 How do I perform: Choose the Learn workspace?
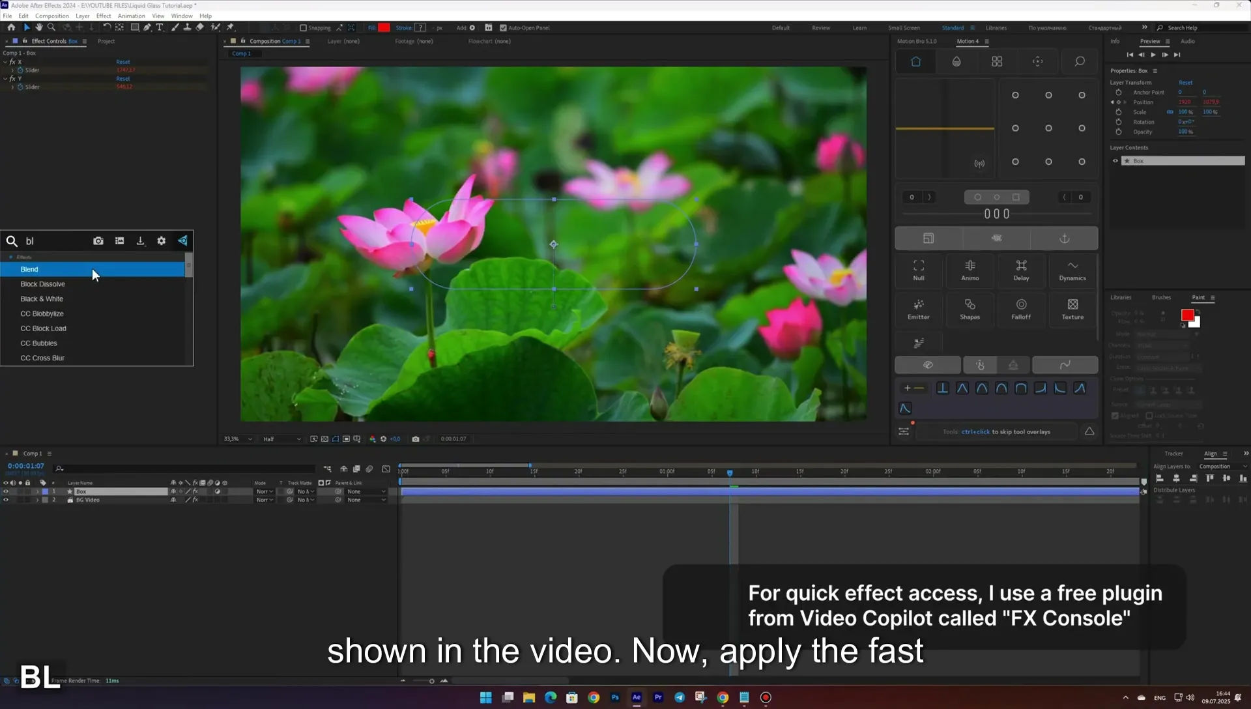point(859,28)
